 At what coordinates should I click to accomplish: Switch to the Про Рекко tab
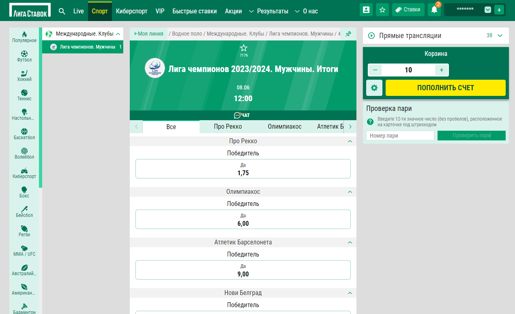point(228,127)
